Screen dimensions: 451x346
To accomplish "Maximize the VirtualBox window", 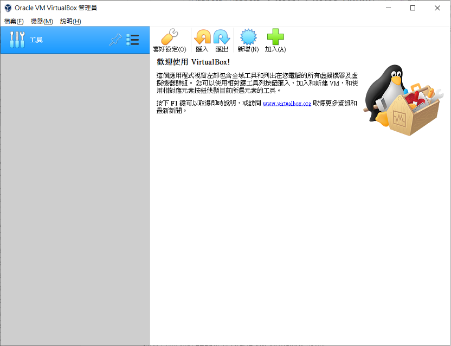I will click(x=413, y=8).
